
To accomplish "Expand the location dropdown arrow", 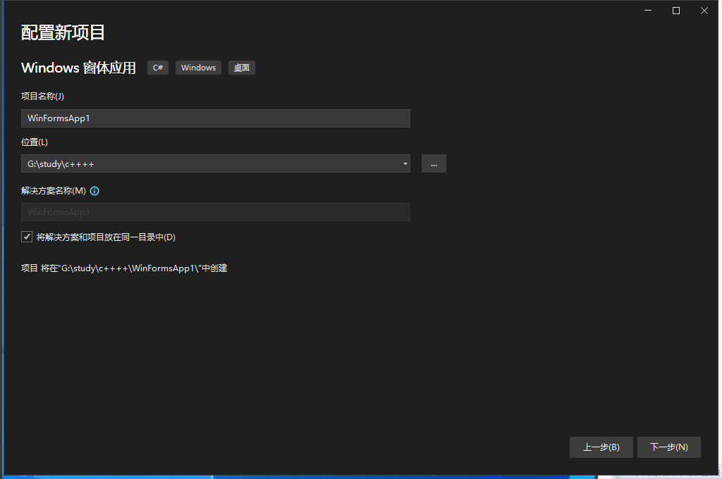I will (x=405, y=164).
